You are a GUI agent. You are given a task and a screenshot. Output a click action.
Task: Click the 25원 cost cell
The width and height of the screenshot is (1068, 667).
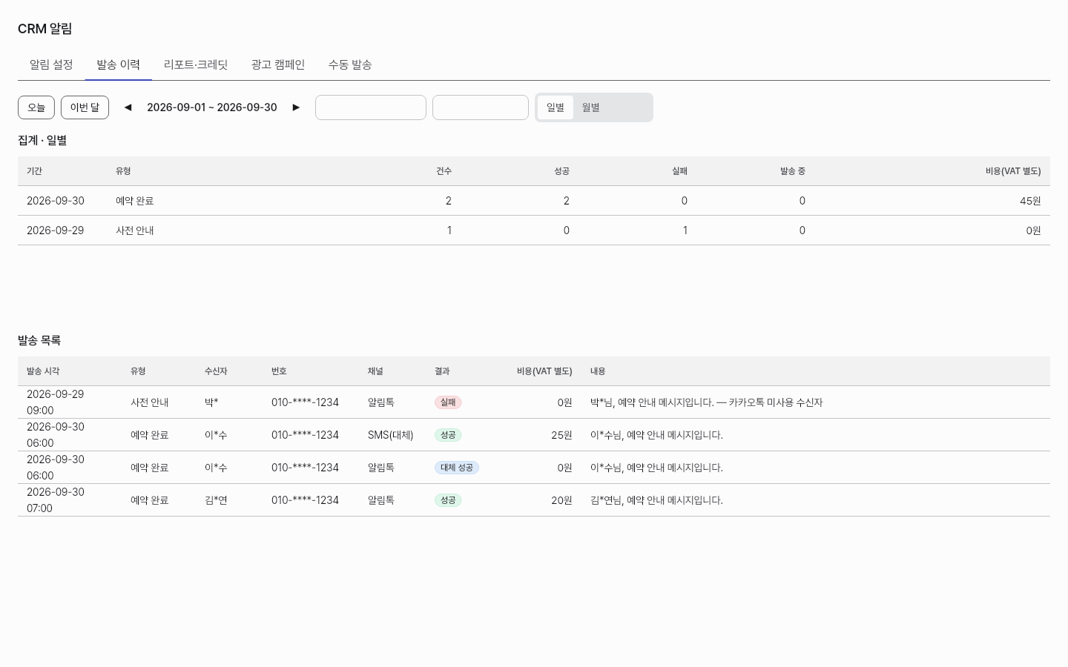click(561, 435)
